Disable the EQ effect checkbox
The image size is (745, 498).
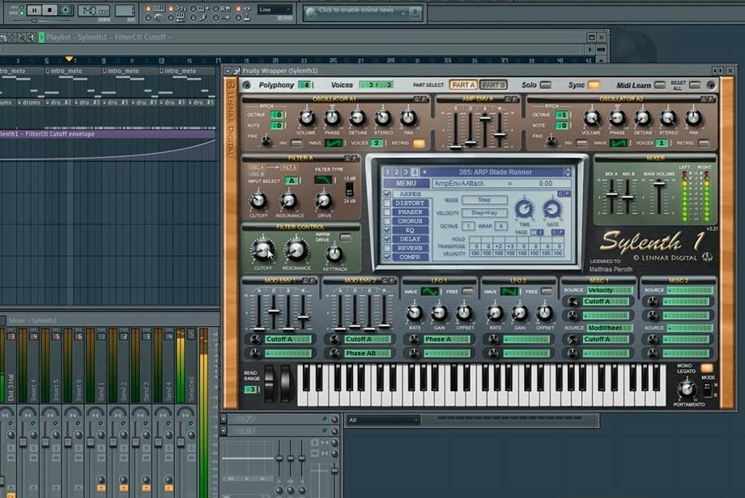[387, 230]
